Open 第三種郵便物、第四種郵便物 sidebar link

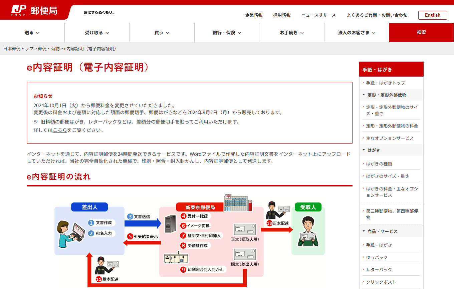coord(391,214)
